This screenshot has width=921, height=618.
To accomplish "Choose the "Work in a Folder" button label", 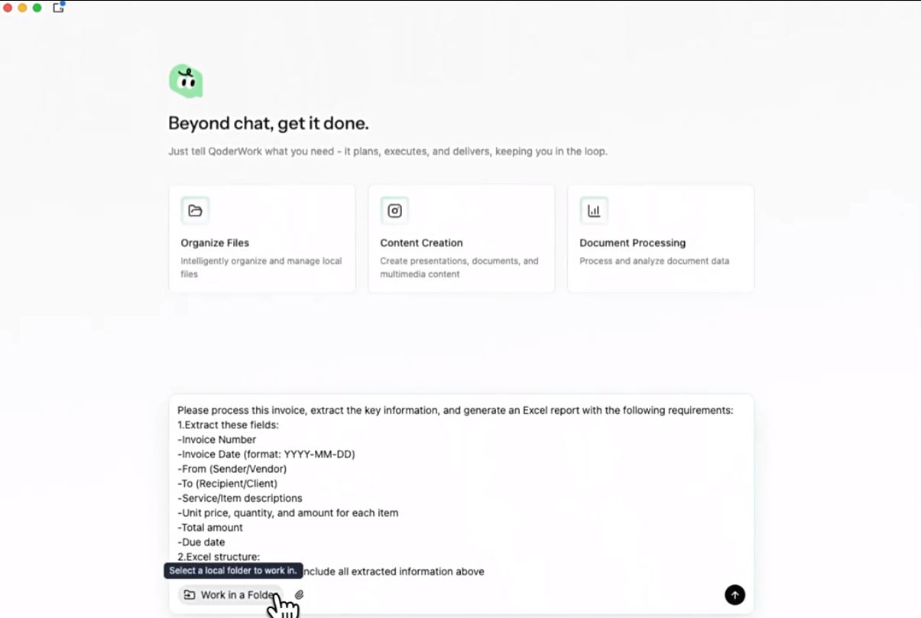I will coord(236,595).
